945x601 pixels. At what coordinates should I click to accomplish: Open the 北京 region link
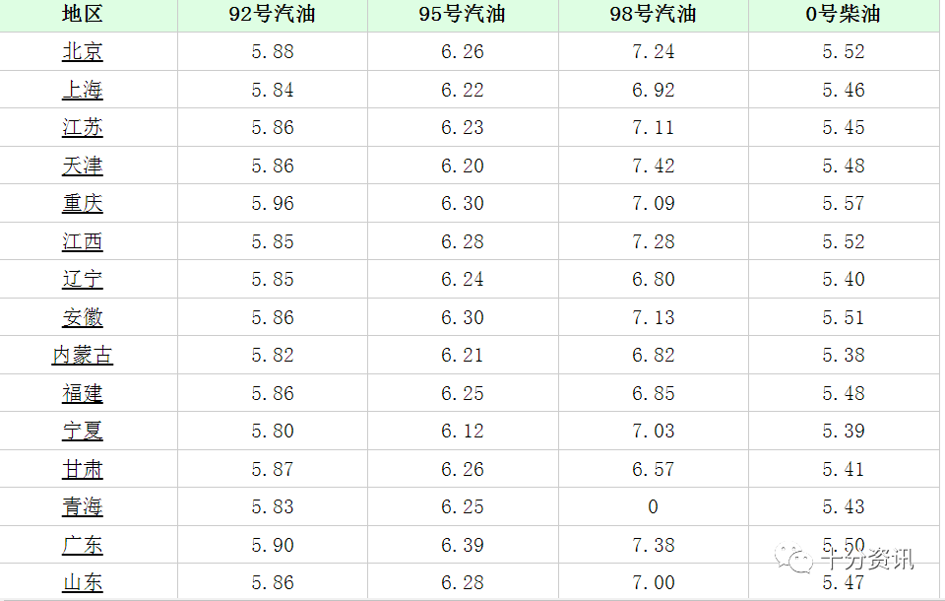(x=83, y=52)
